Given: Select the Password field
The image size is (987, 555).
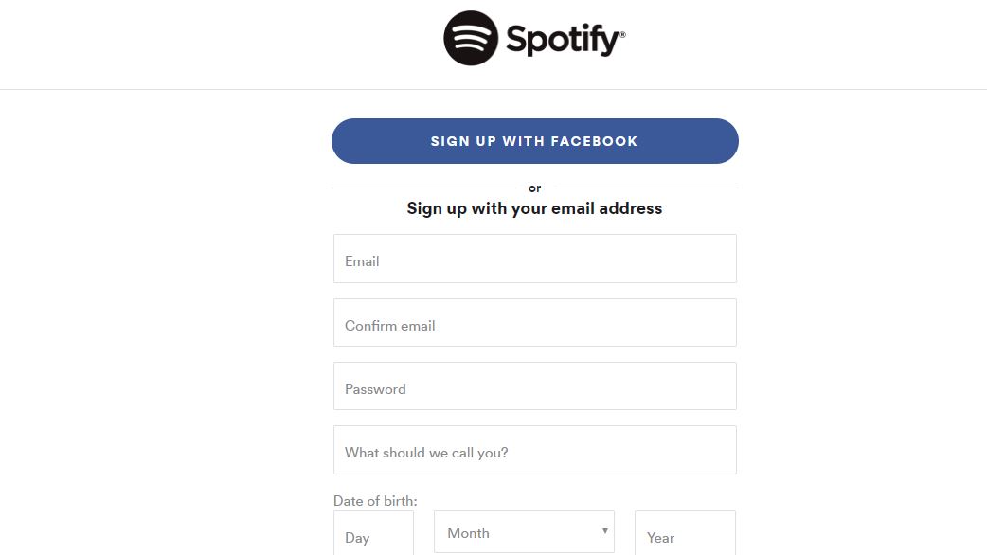Looking at the screenshot, I should (534, 386).
